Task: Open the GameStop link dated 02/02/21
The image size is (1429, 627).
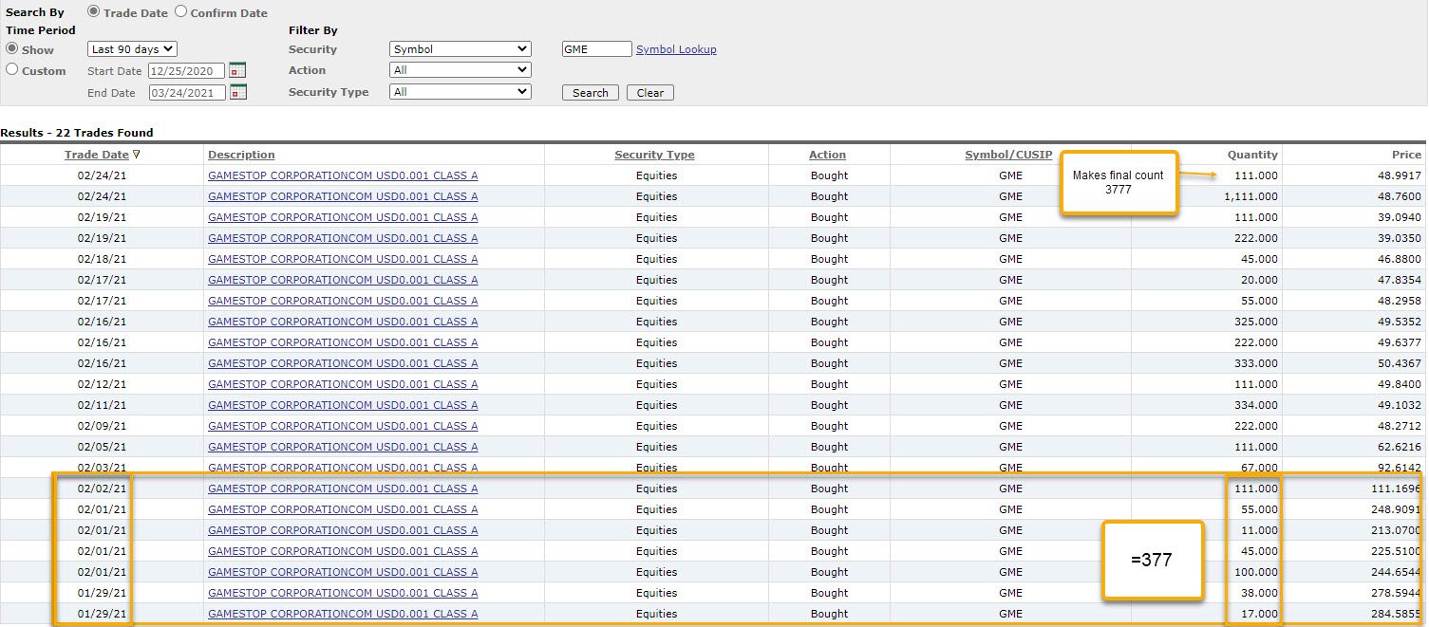Action: click(x=343, y=489)
